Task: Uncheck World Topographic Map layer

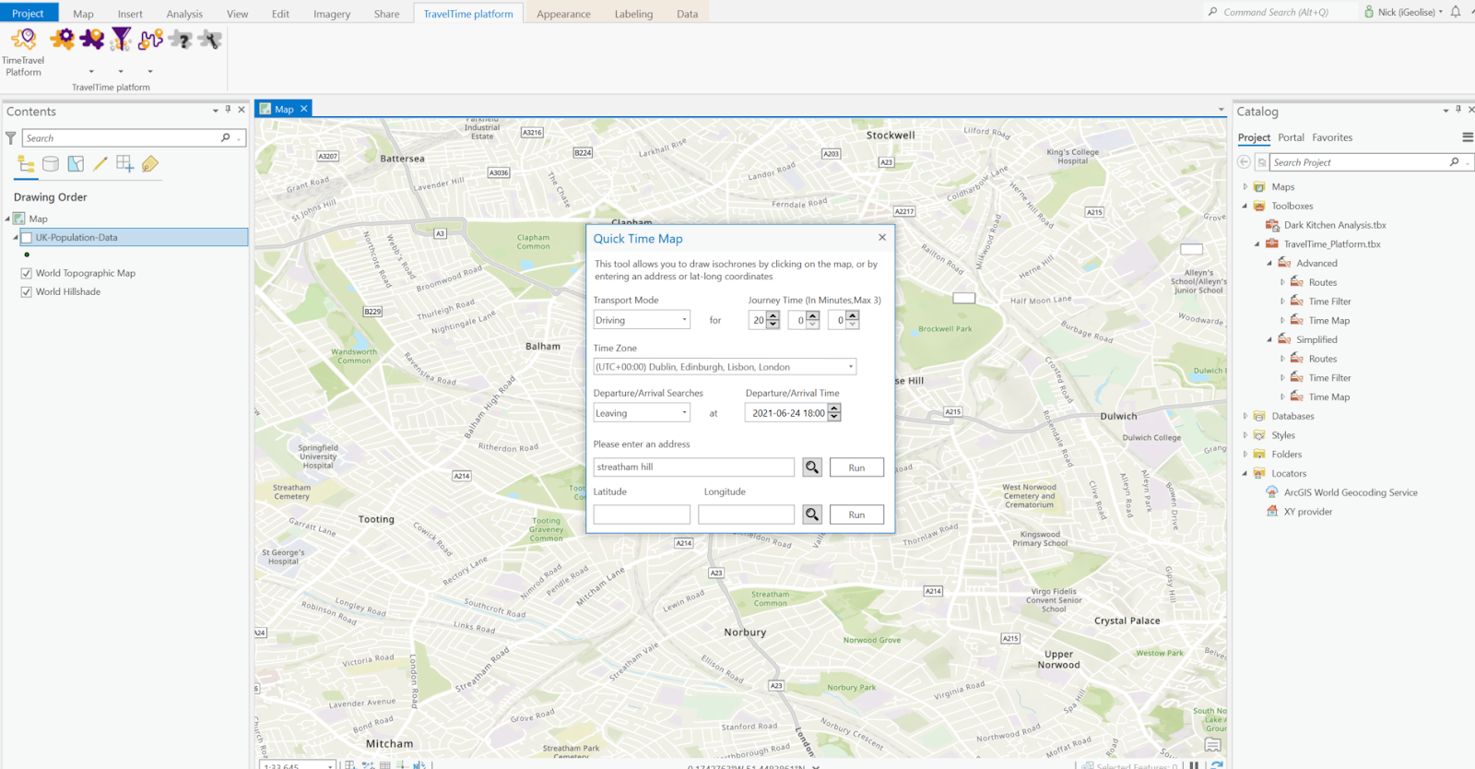Action: point(27,273)
